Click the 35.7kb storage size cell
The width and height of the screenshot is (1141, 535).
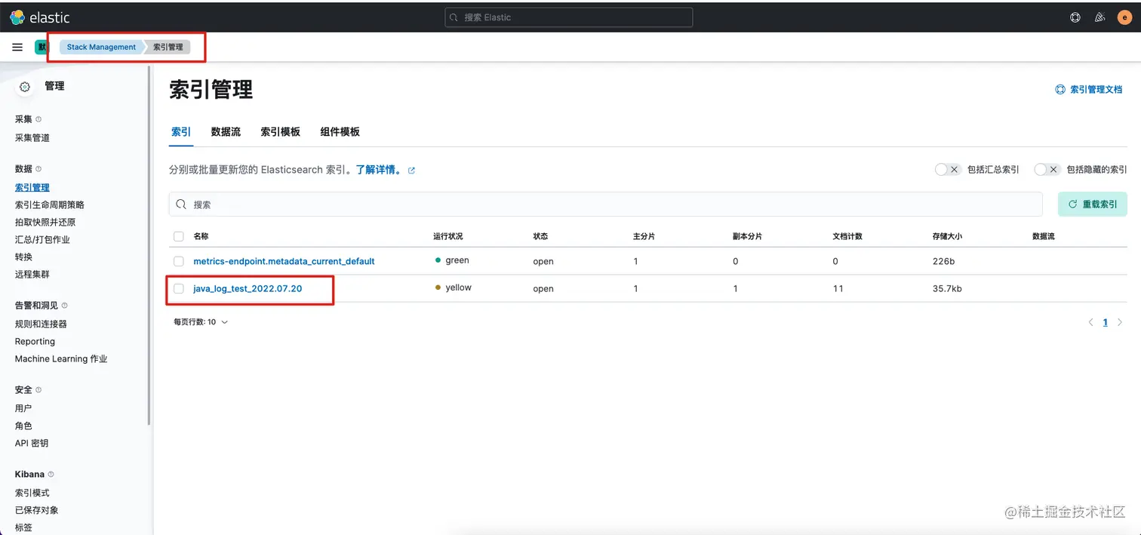(x=947, y=289)
